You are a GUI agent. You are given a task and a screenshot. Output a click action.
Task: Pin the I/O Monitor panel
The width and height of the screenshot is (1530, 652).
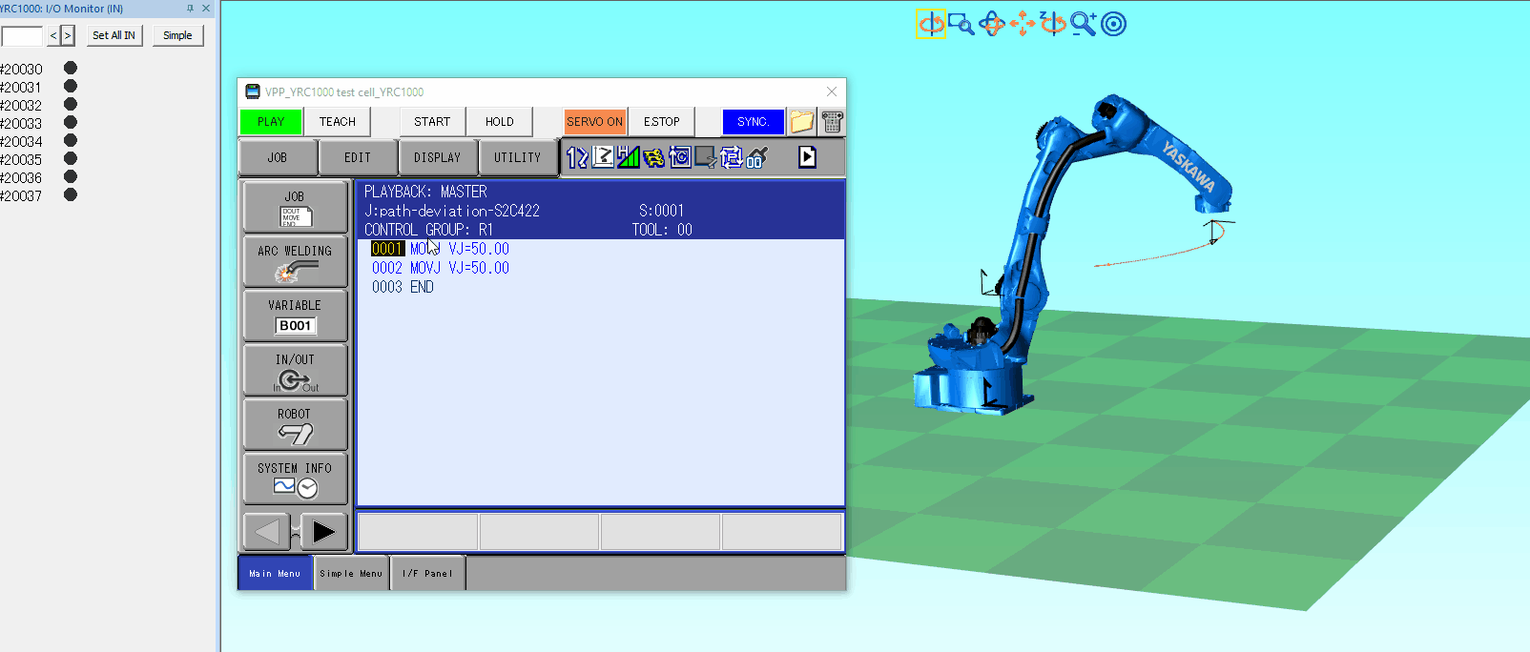[x=190, y=9]
